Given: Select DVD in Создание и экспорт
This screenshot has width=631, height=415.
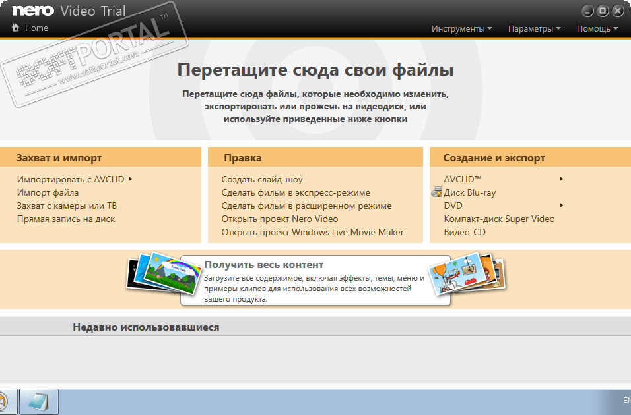Looking at the screenshot, I should (x=453, y=206).
